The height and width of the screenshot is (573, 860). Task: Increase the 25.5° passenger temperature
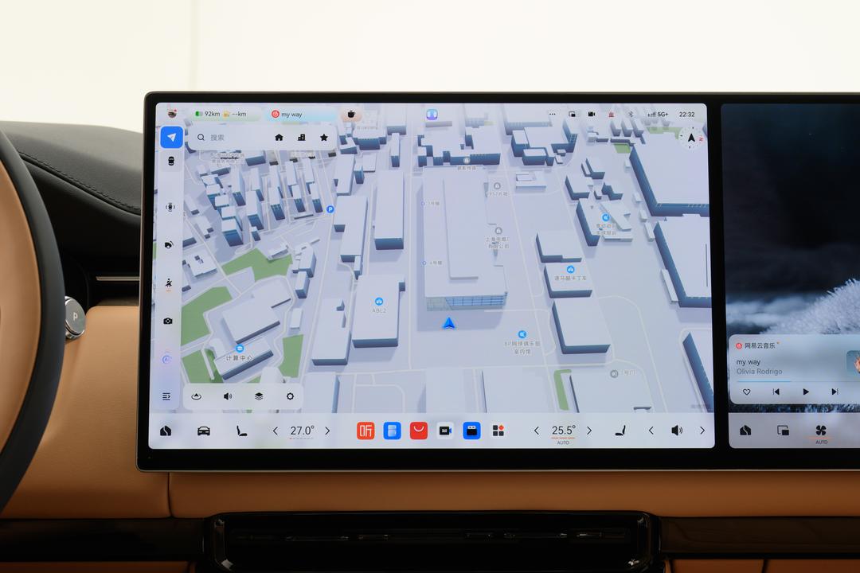click(589, 431)
